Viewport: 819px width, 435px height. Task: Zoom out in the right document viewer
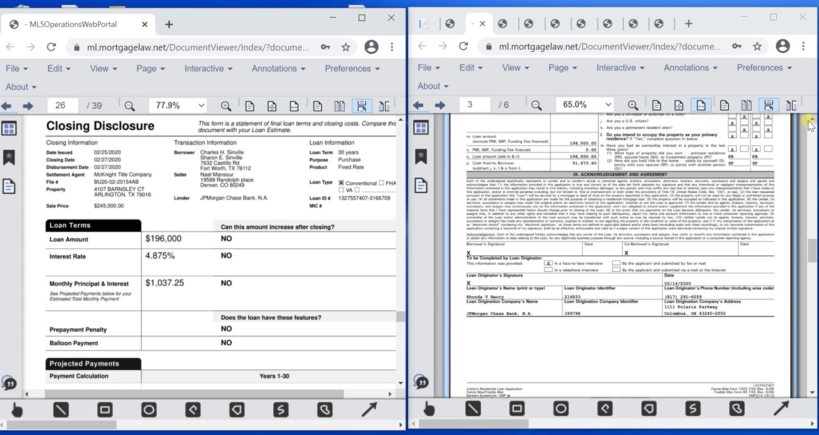click(537, 106)
